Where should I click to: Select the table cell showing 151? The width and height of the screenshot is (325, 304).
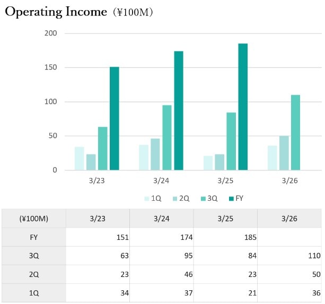98,237
